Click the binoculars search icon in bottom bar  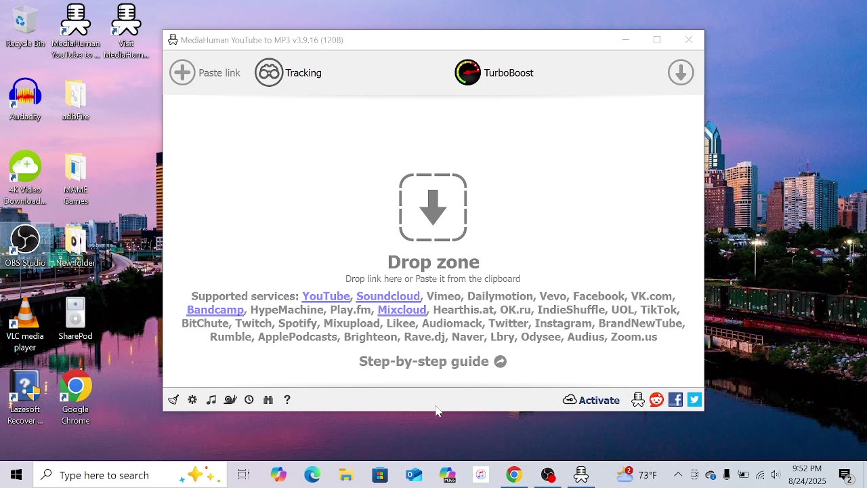[x=268, y=400]
